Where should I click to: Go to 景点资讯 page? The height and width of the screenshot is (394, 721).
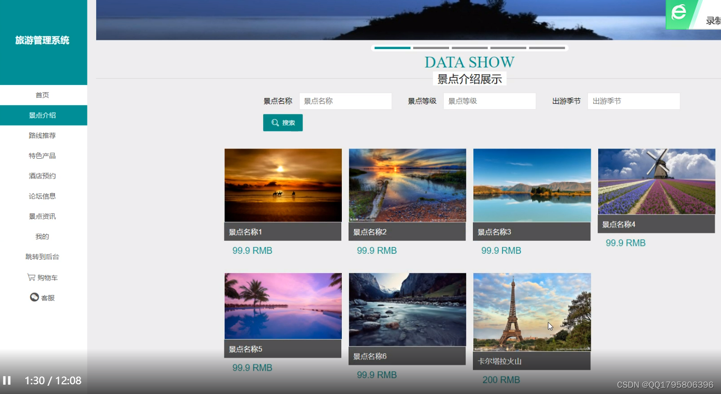pos(44,216)
